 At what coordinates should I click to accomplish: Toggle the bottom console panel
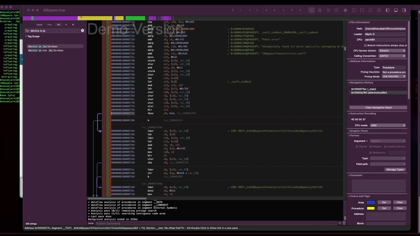(396, 10)
